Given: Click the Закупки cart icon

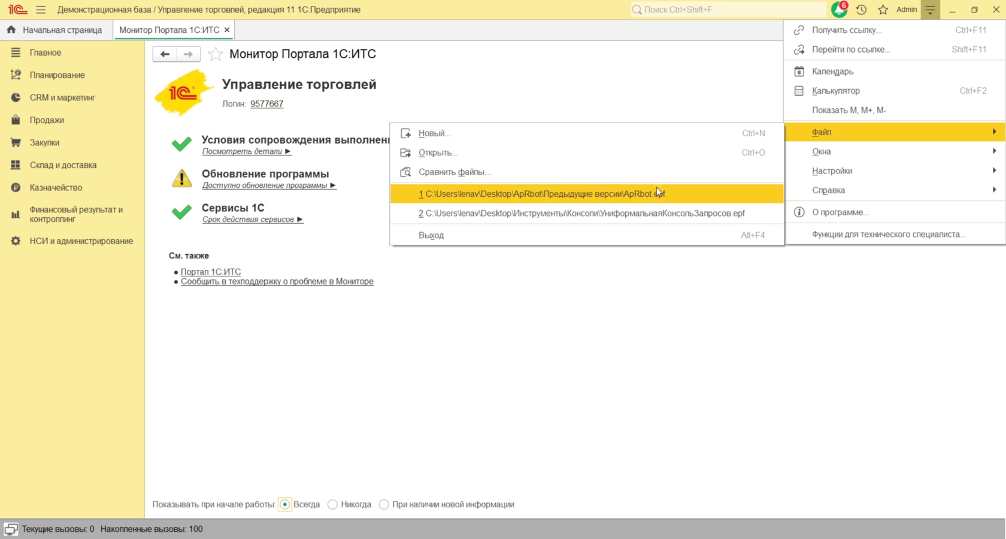Looking at the screenshot, I should (16, 142).
